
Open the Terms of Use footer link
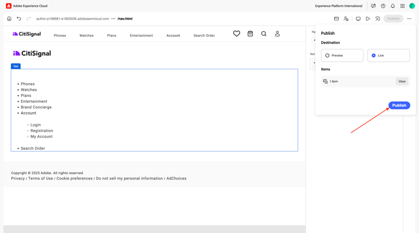(x=41, y=178)
